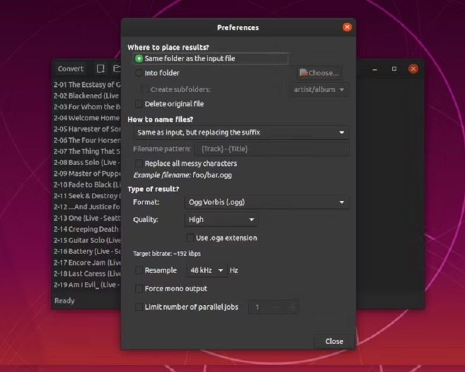
Task: Enable 'Use .oga extension'
Action: click(189, 238)
